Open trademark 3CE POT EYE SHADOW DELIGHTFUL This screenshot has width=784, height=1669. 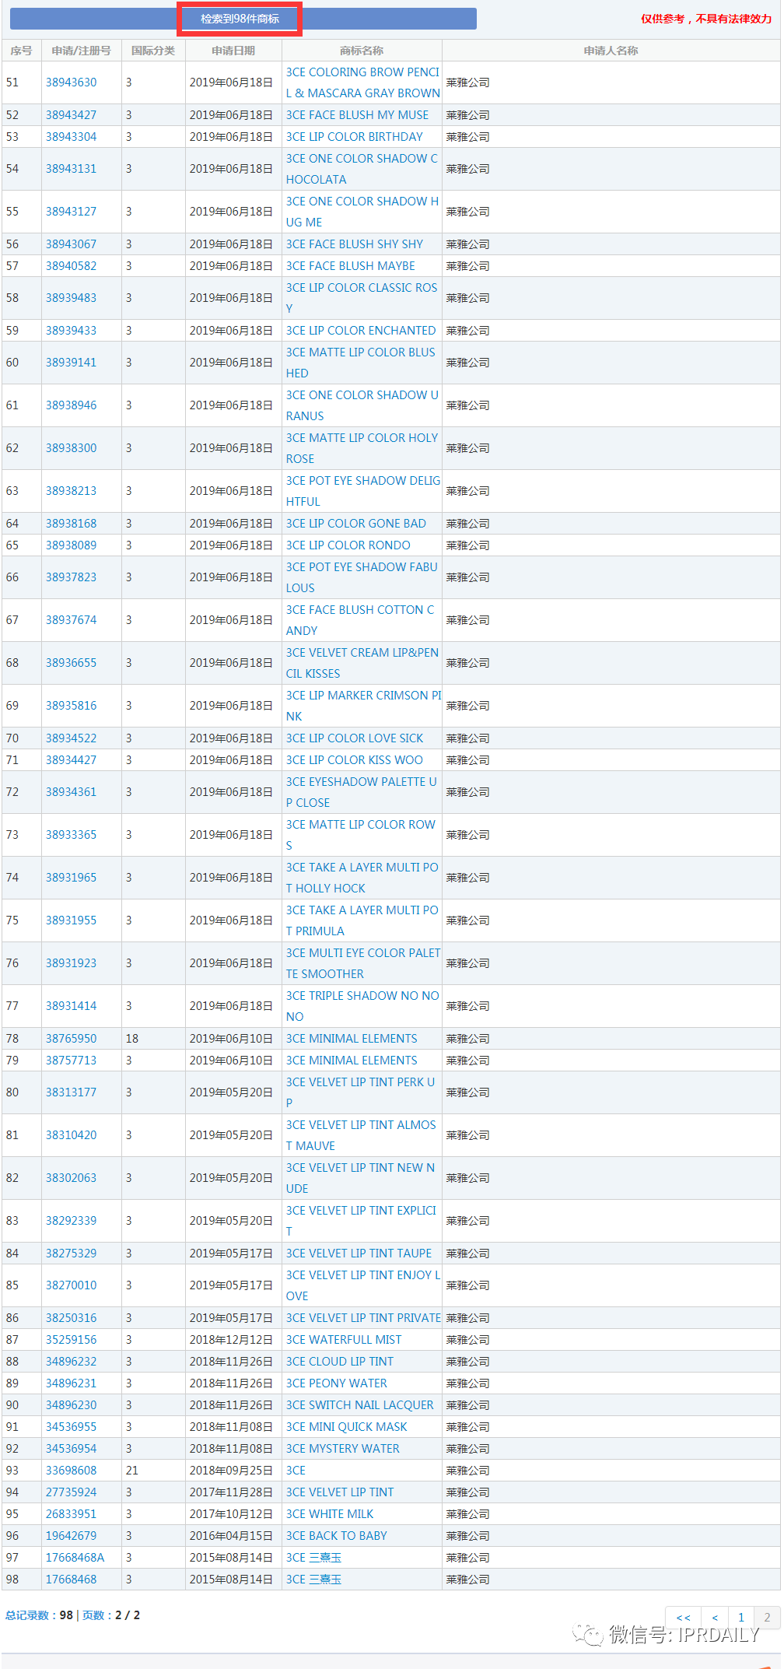363,491
